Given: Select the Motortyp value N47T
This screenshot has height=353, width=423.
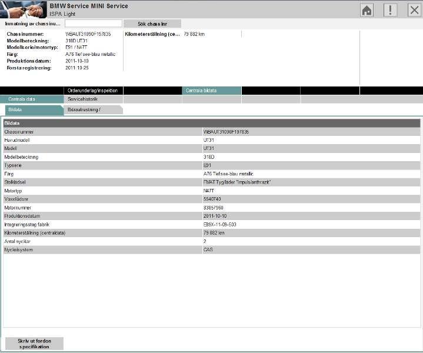Looking at the screenshot, I should coord(208,191).
